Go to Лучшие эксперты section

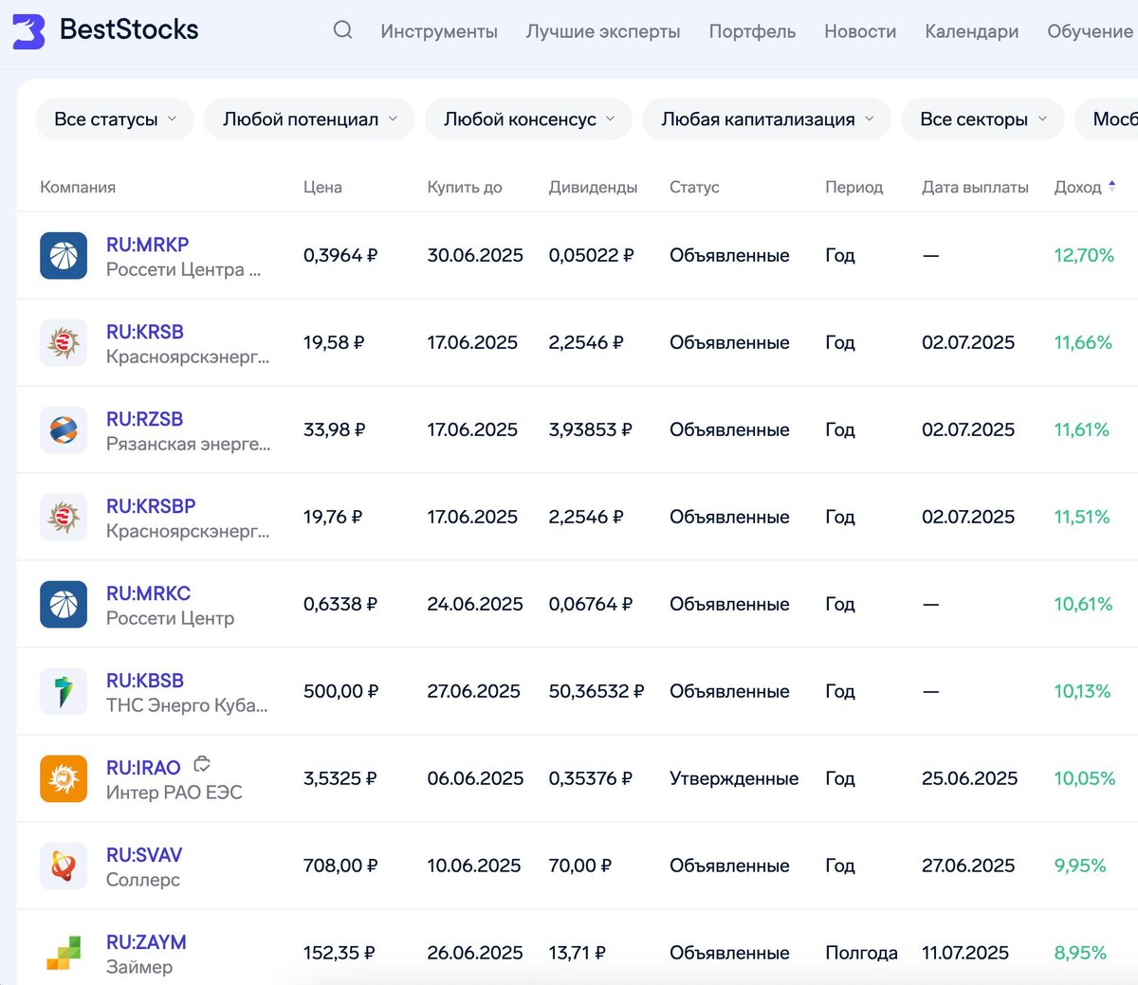click(x=603, y=31)
